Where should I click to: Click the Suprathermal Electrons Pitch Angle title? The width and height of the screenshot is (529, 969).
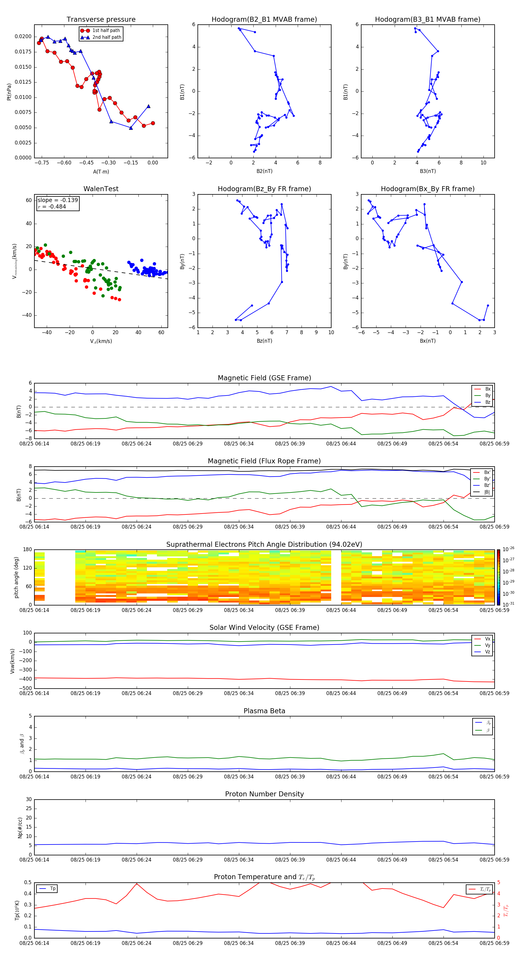(264, 545)
